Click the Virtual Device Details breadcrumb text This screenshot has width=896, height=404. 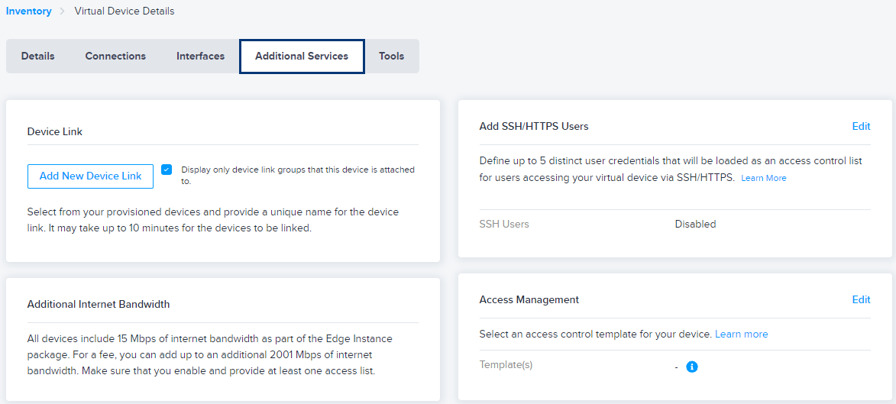[x=125, y=11]
